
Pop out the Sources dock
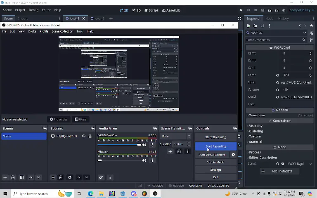point(92,128)
